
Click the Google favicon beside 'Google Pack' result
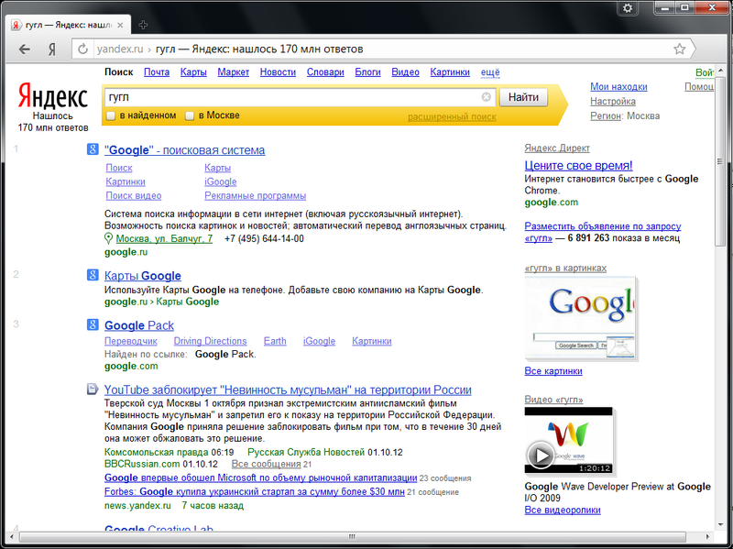93,324
